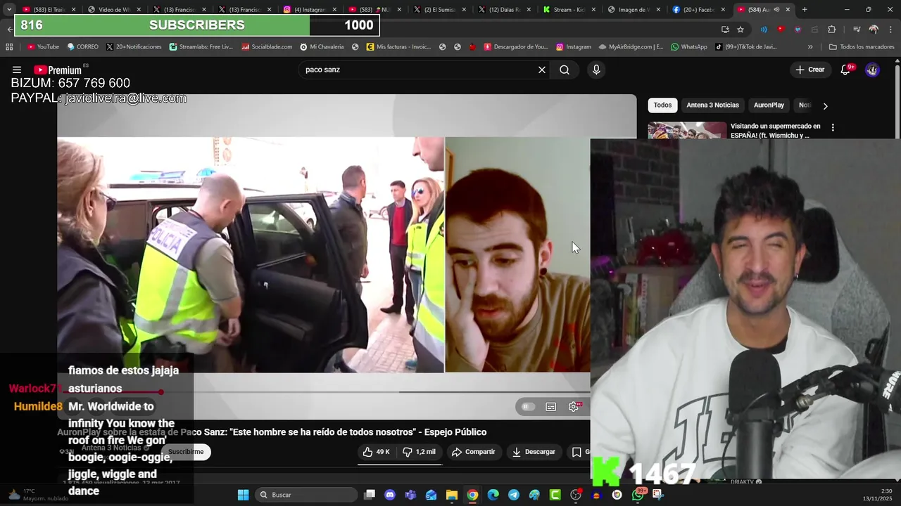Image resolution: width=901 pixels, height=506 pixels.
Task: Open Camtasia from the taskbar
Action: [555, 495]
